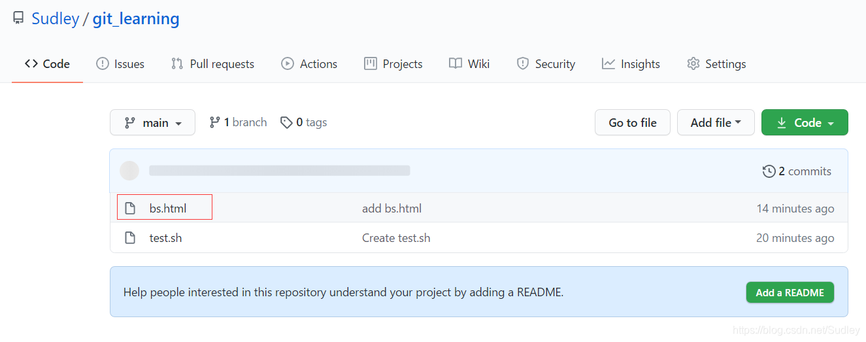Go to the Projects tab

pyautogui.click(x=393, y=64)
